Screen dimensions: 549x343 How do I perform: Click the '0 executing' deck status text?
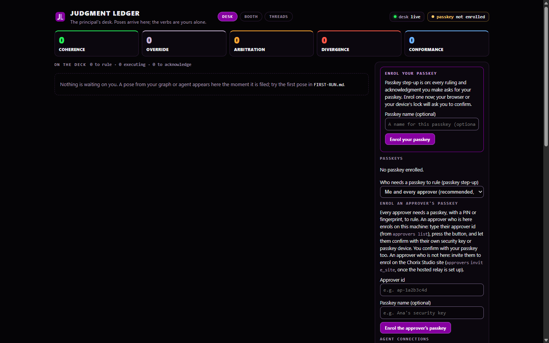click(x=132, y=65)
